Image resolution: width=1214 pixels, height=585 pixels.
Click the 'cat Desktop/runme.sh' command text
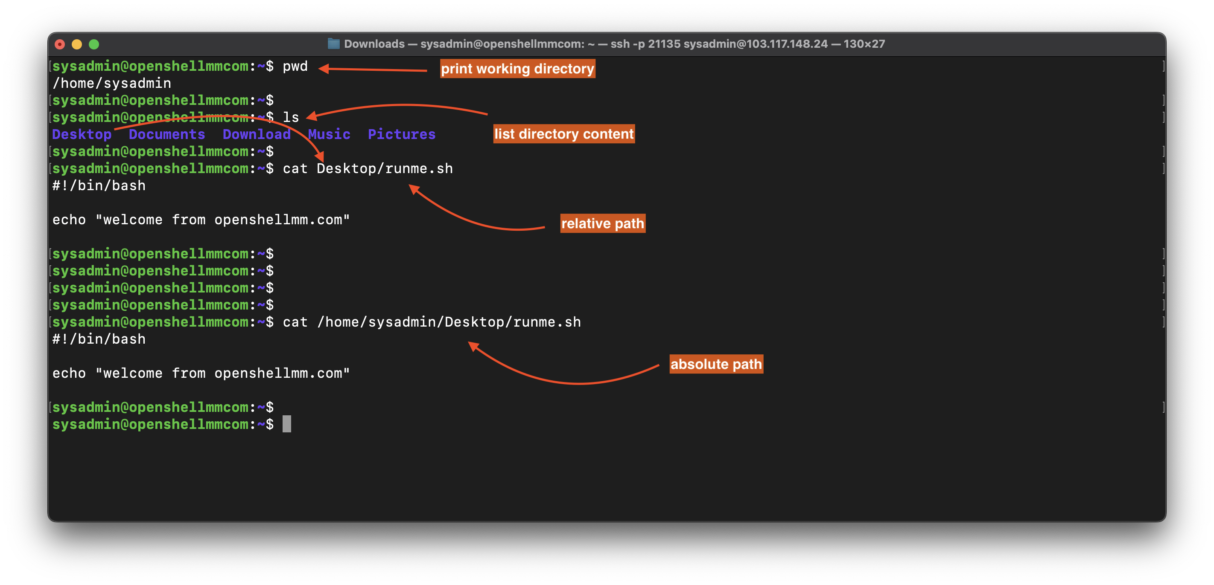368,168
